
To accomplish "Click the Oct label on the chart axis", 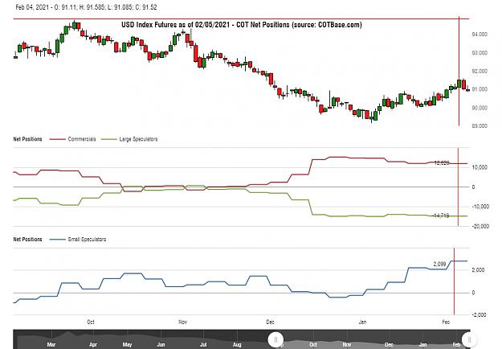I will pyautogui.click(x=91, y=322).
